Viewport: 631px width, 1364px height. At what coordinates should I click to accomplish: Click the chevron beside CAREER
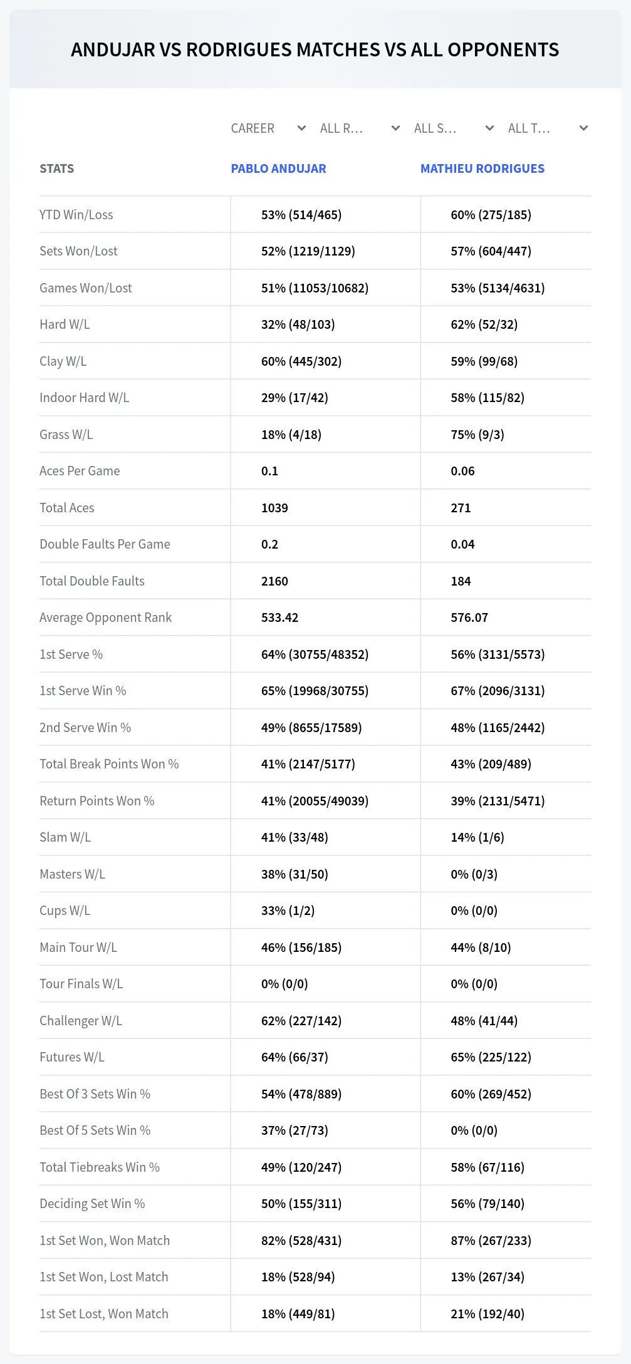pos(301,128)
